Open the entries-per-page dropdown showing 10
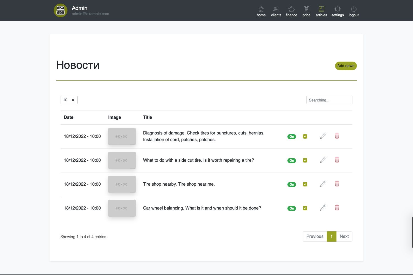413x275 pixels. [69, 100]
